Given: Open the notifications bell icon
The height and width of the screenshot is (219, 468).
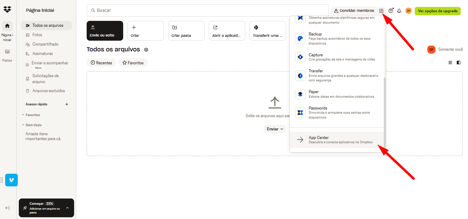Looking at the screenshot, I should click(399, 11).
